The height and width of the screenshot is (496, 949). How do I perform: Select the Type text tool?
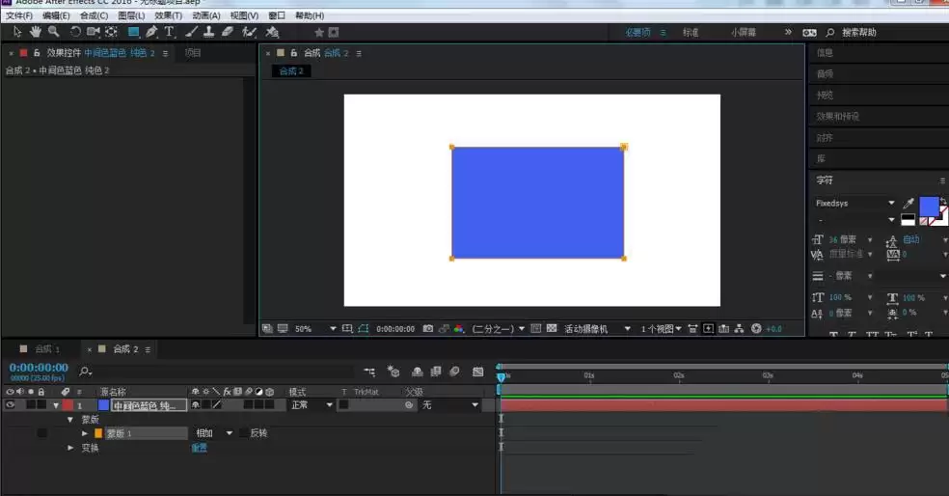(170, 32)
